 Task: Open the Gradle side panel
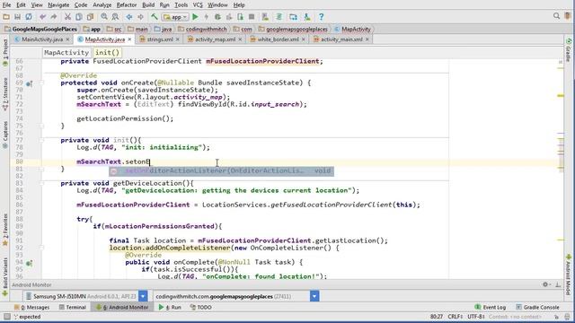569,50
